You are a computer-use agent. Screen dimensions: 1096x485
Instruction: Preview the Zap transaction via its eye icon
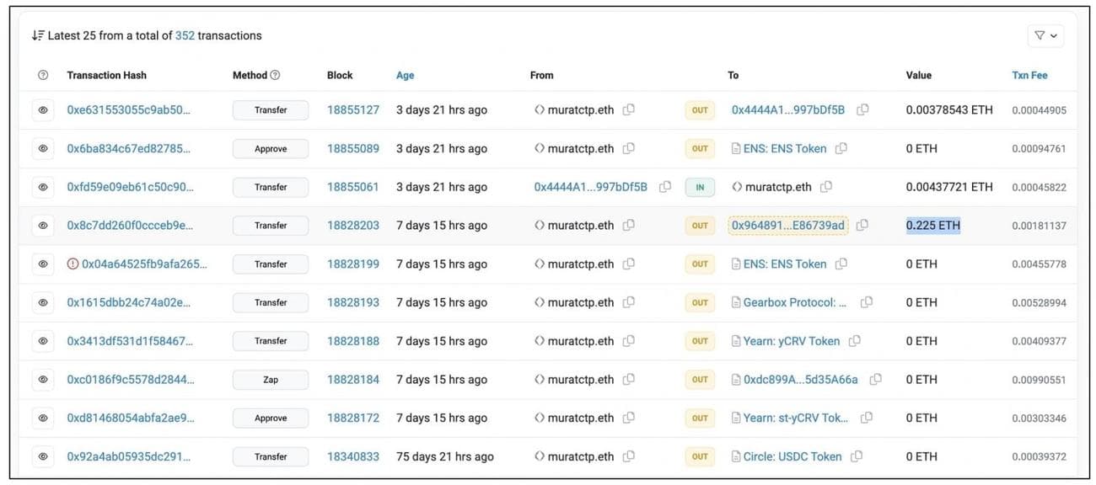click(x=43, y=379)
